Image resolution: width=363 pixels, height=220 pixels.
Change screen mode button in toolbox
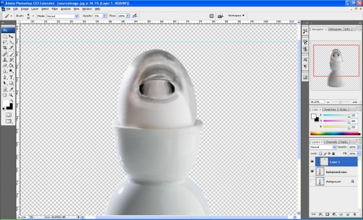(8, 121)
